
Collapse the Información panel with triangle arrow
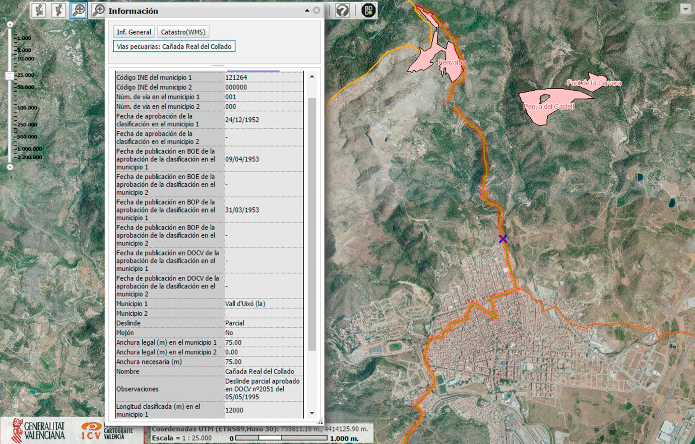click(307, 11)
